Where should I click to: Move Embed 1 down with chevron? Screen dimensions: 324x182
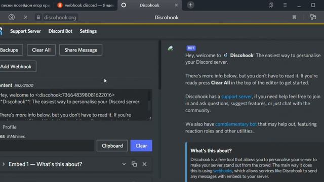[124, 164]
